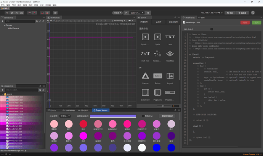The height and width of the screenshot is (156, 263).
Task: Choose the Rich Text node icon
Action: point(145,54)
